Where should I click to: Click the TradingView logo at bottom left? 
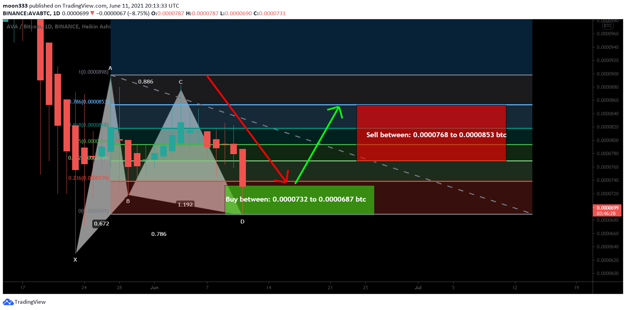(x=24, y=302)
